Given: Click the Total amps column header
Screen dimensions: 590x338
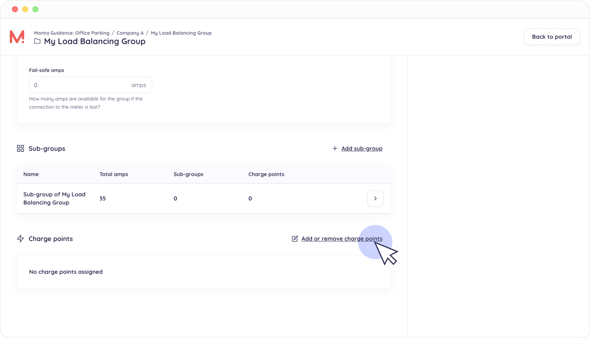Looking at the screenshot, I should pyautogui.click(x=114, y=174).
